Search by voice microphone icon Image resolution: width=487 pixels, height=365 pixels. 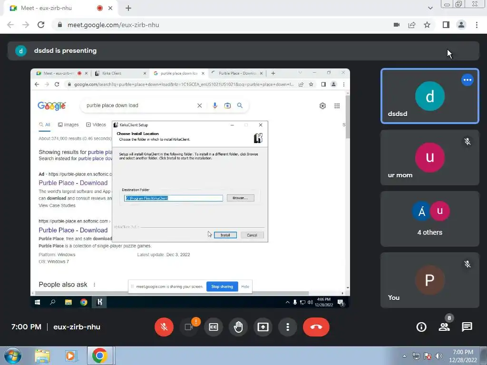click(x=214, y=106)
